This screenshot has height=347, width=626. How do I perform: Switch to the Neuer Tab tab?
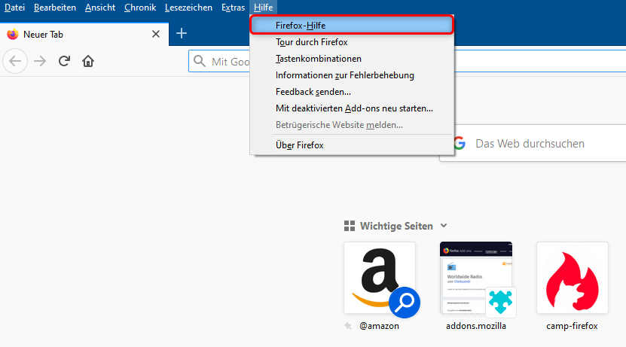click(x=84, y=35)
